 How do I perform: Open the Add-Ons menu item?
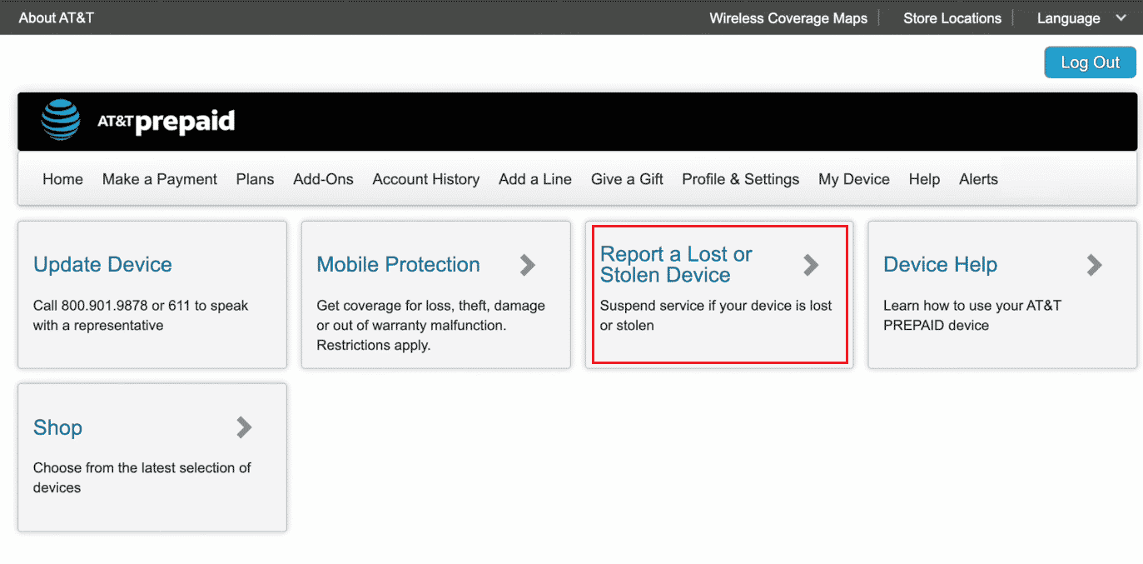click(323, 179)
